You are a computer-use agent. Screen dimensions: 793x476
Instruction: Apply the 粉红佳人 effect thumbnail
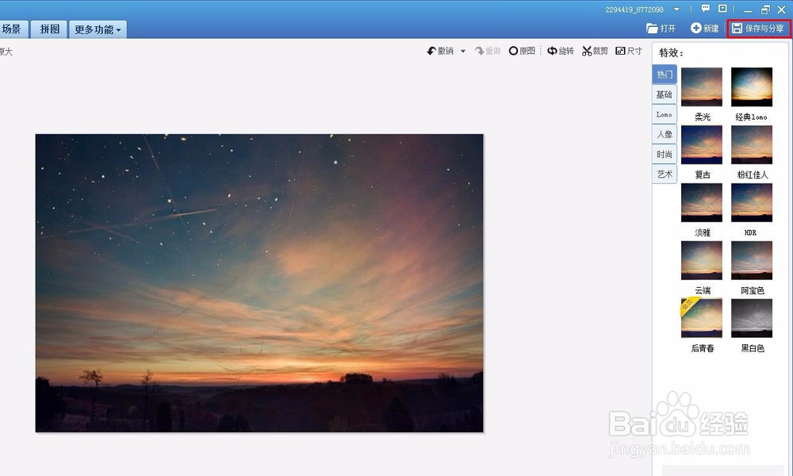click(x=752, y=144)
